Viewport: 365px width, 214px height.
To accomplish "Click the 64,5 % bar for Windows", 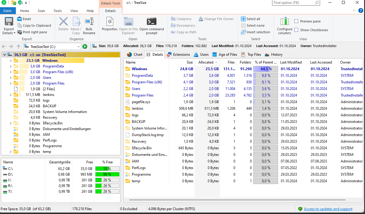I will pyautogui.click(x=266, y=69).
